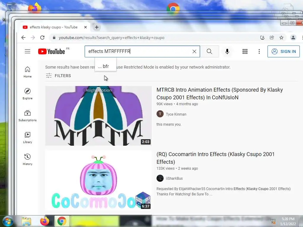Go forward with the browser arrow
The width and height of the screenshot is (303, 227).
[x=33, y=38]
